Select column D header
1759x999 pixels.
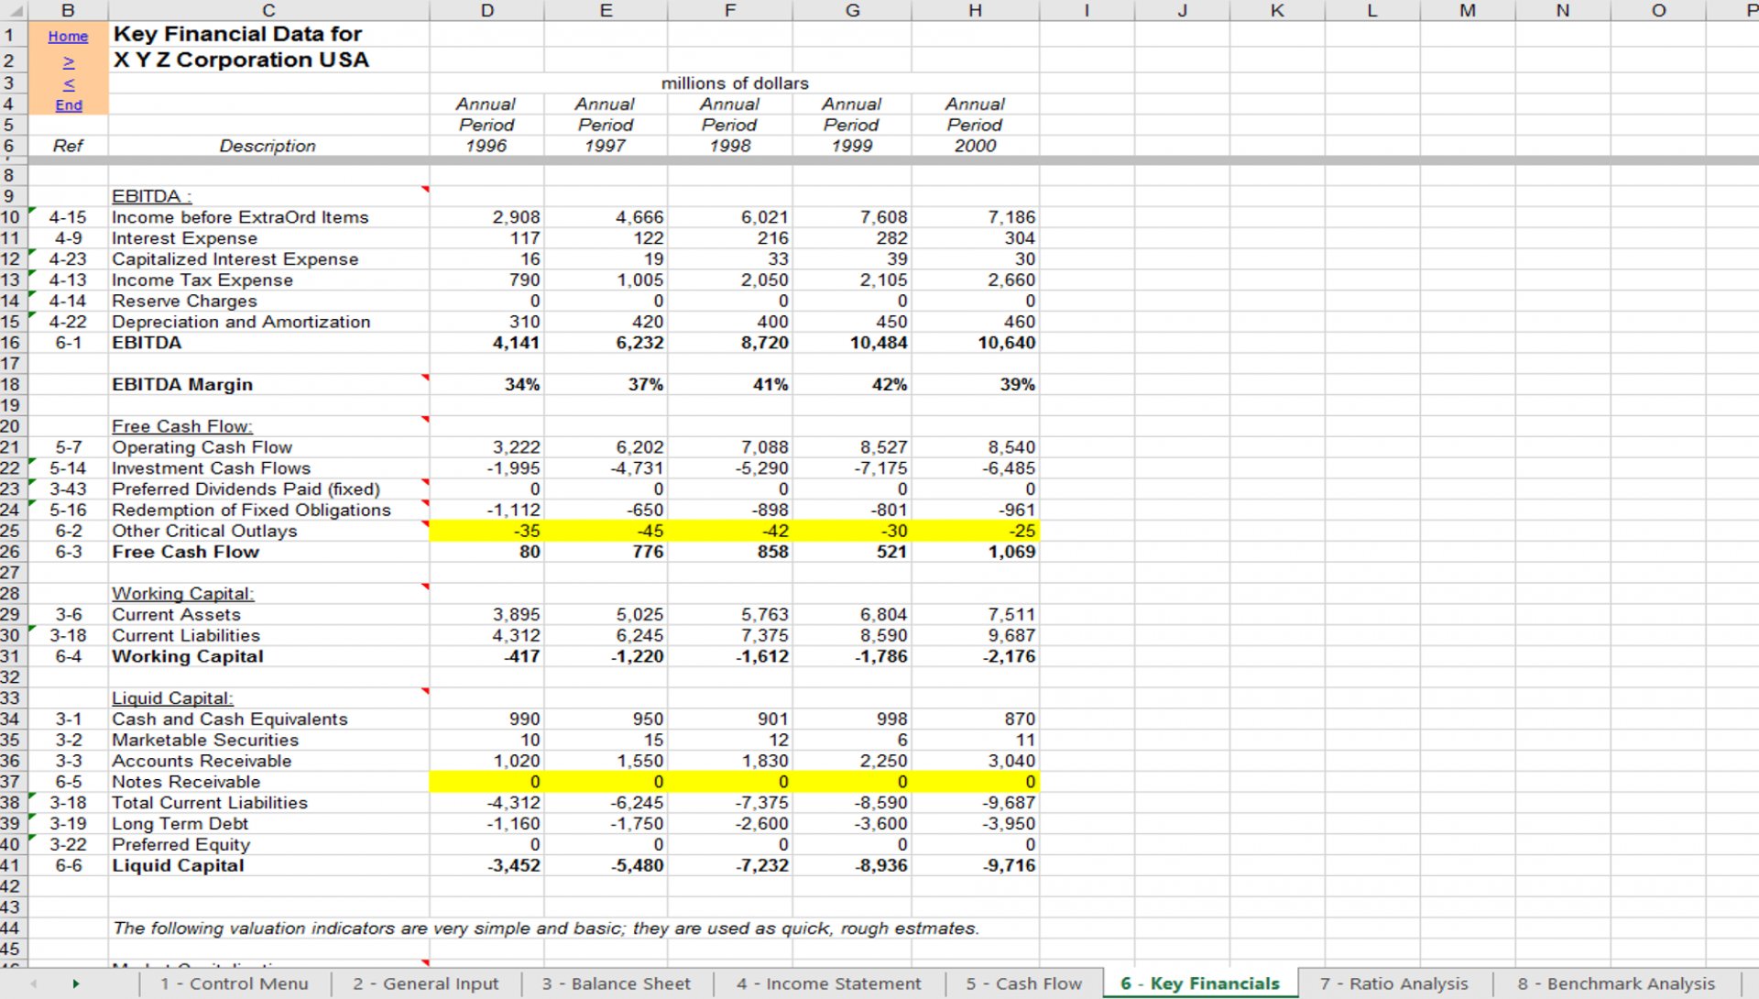(x=486, y=10)
